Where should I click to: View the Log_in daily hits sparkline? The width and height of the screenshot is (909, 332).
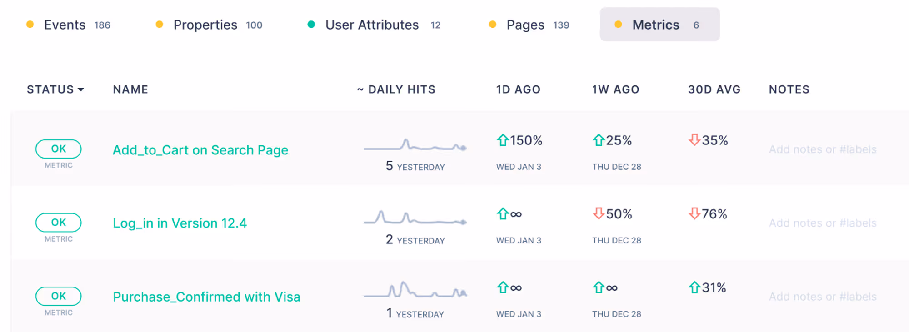(415, 218)
